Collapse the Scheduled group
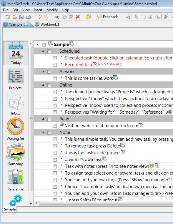This screenshot has height=224, width=173. (x=43, y=51)
